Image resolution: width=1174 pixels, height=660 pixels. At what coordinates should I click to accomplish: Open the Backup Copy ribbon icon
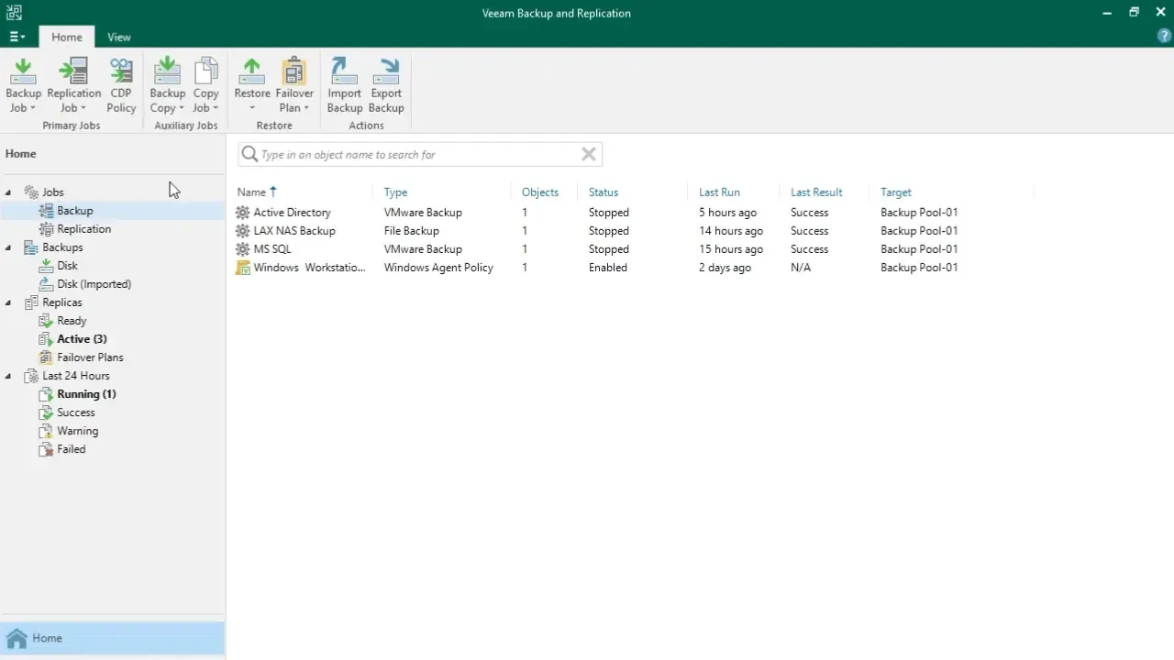[167, 84]
